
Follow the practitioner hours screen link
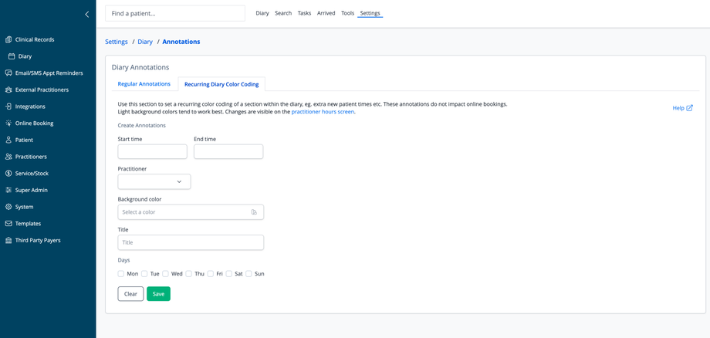[x=323, y=112]
